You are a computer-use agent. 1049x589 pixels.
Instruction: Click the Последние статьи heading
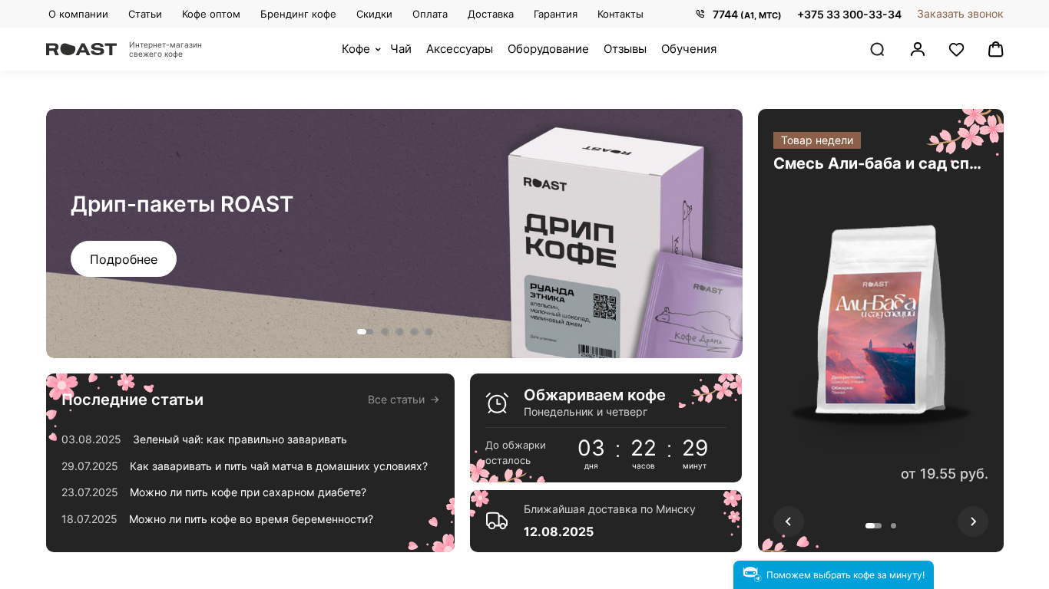(x=132, y=400)
